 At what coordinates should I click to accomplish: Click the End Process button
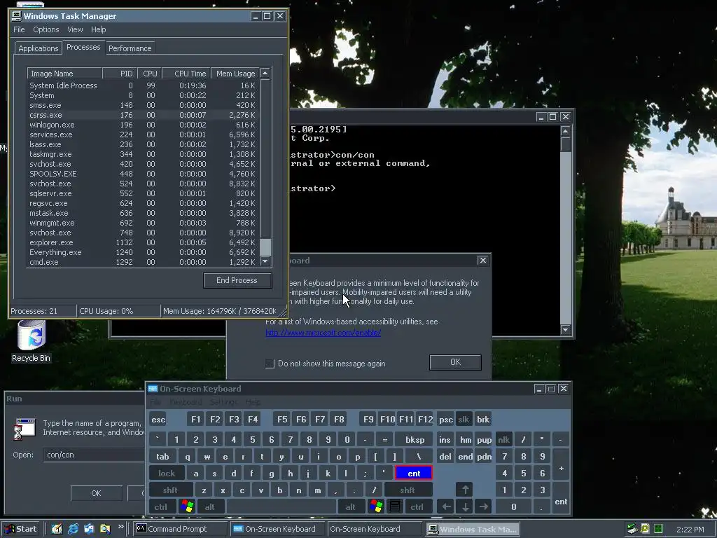237,280
